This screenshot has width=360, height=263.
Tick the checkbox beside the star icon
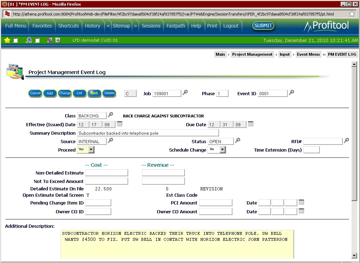tap(15, 41)
